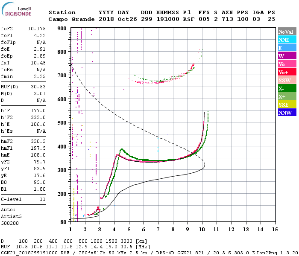The width and height of the screenshot is (299, 256).
Task: Click the Lowell Digisonde logo
Action: pos(16,9)
